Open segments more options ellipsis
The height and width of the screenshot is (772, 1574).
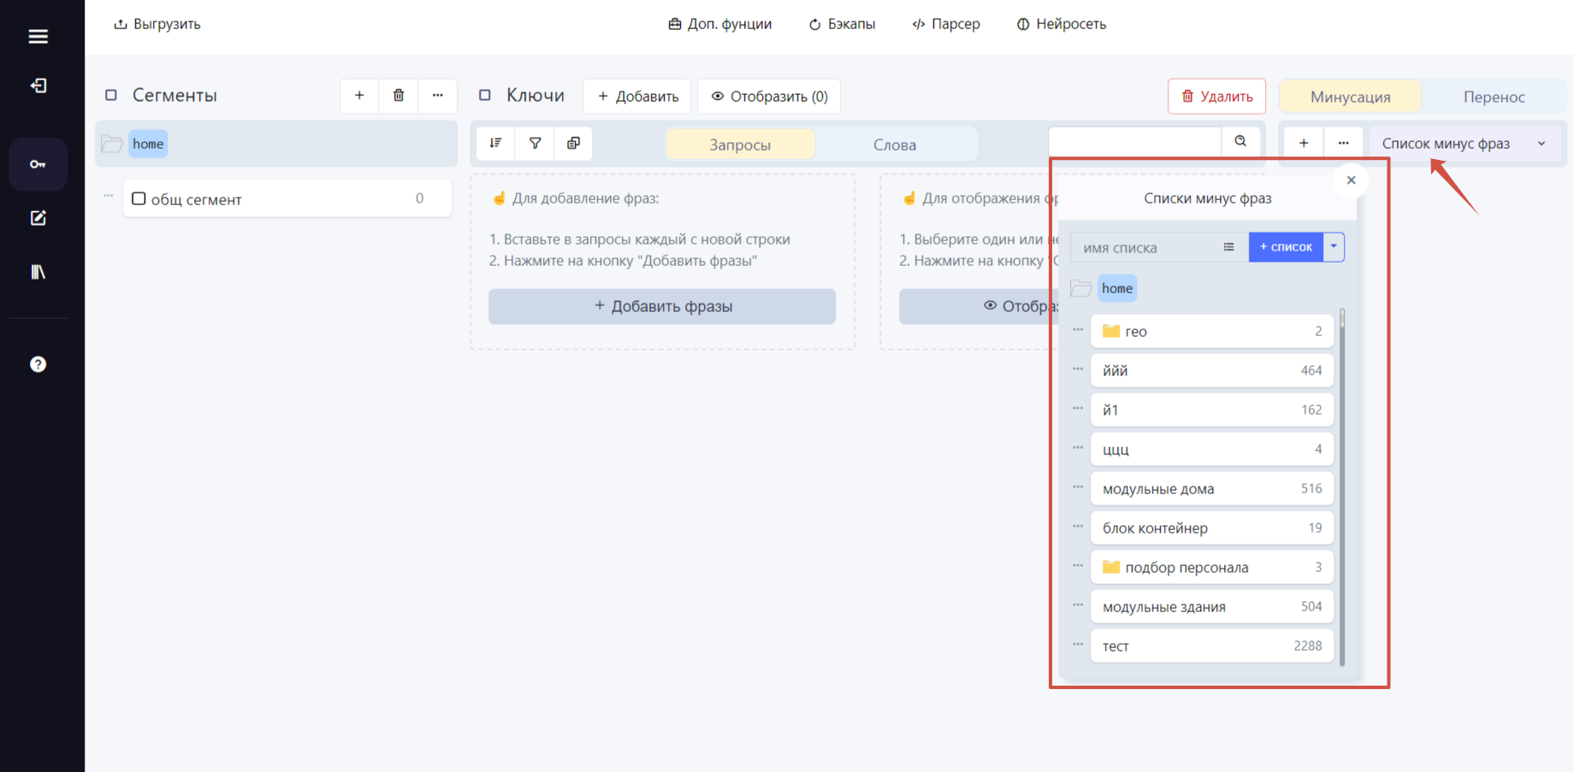(437, 96)
